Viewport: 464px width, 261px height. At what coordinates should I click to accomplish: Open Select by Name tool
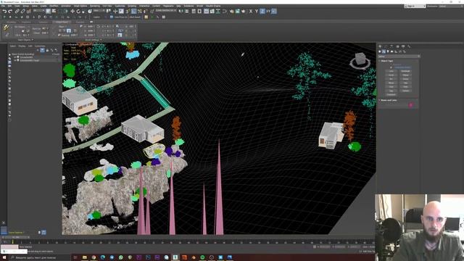coord(54,12)
